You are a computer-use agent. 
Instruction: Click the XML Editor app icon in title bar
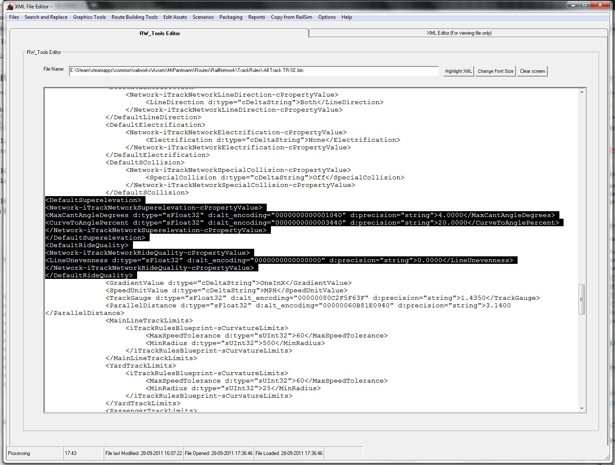pos(10,6)
